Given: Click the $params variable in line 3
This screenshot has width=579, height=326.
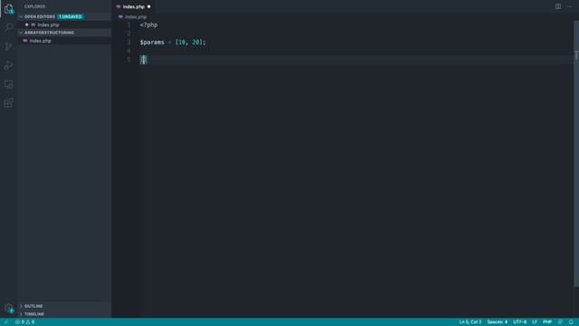Looking at the screenshot, I should [152, 43].
